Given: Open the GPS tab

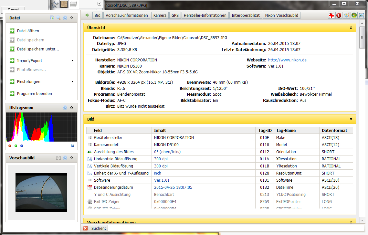Looking at the screenshot, I should point(175,15).
